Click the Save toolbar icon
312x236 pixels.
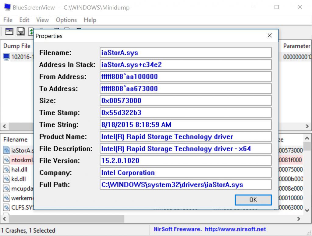[x=20, y=31]
